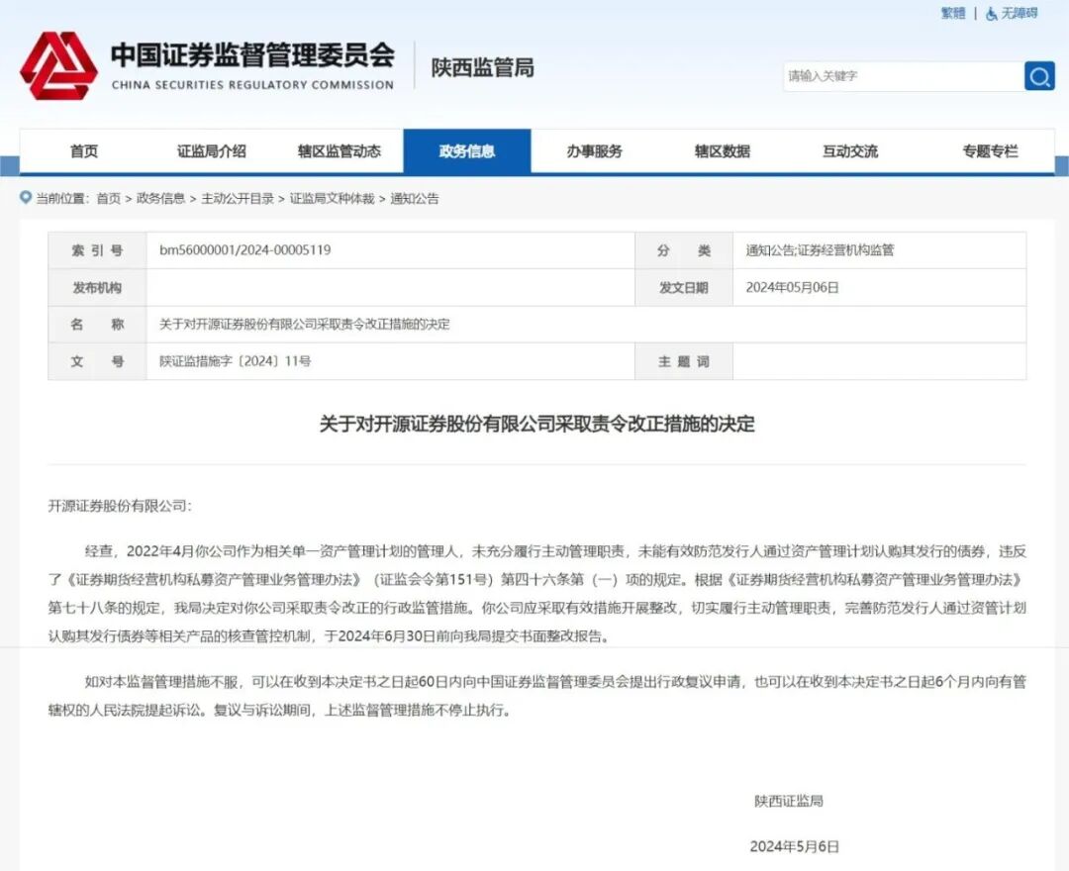Click the 陕西证监局 signature line
This screenshot has height=871, width=1069.
pyautogui.click(x=789, y=801)
